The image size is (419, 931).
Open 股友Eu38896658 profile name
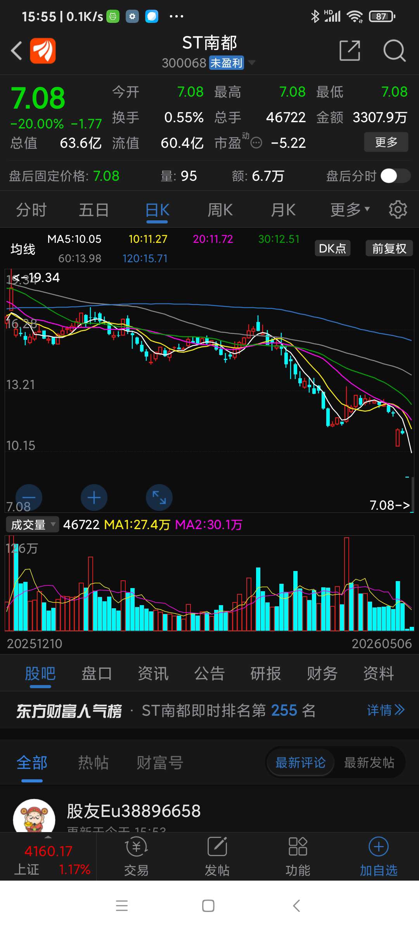[x=134, y=811]
